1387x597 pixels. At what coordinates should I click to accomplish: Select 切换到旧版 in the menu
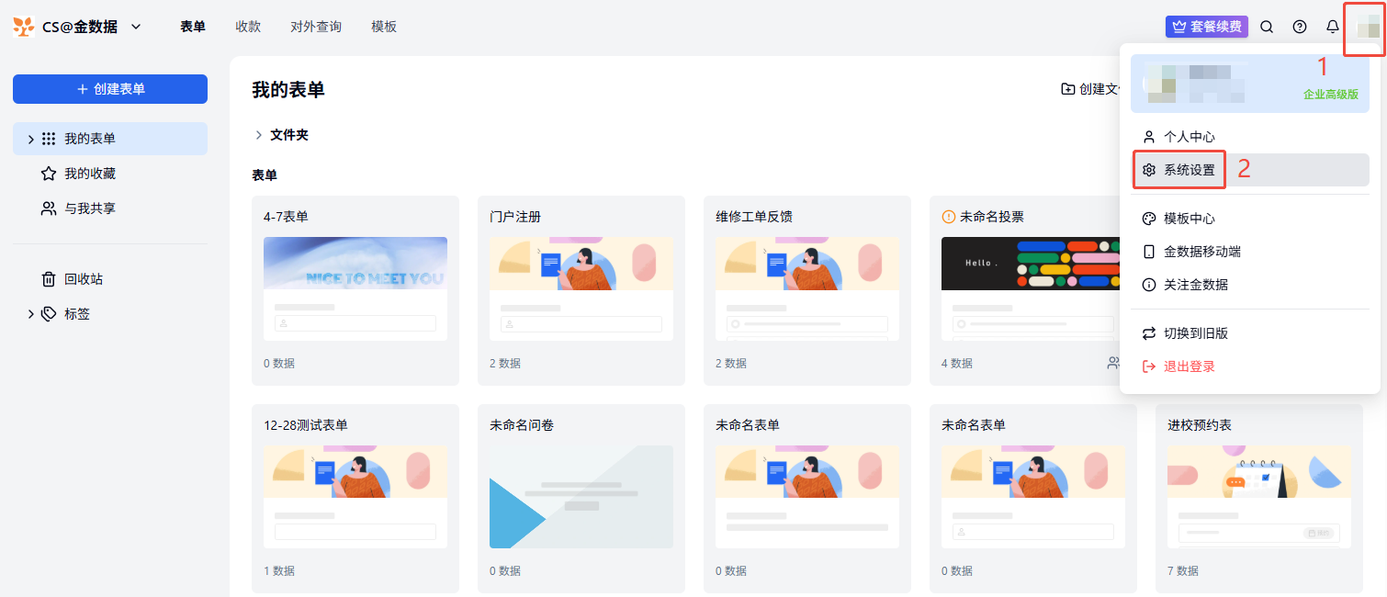click(1195, 333)
